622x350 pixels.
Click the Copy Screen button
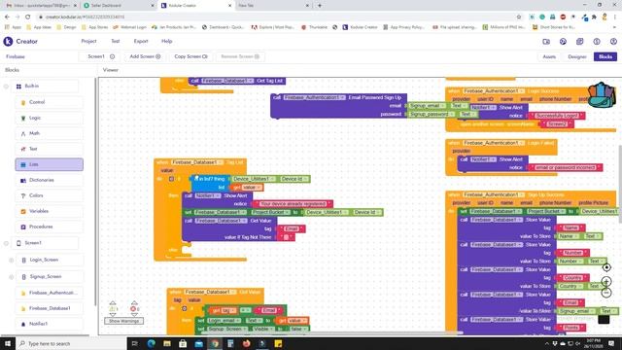pos(190,56)
